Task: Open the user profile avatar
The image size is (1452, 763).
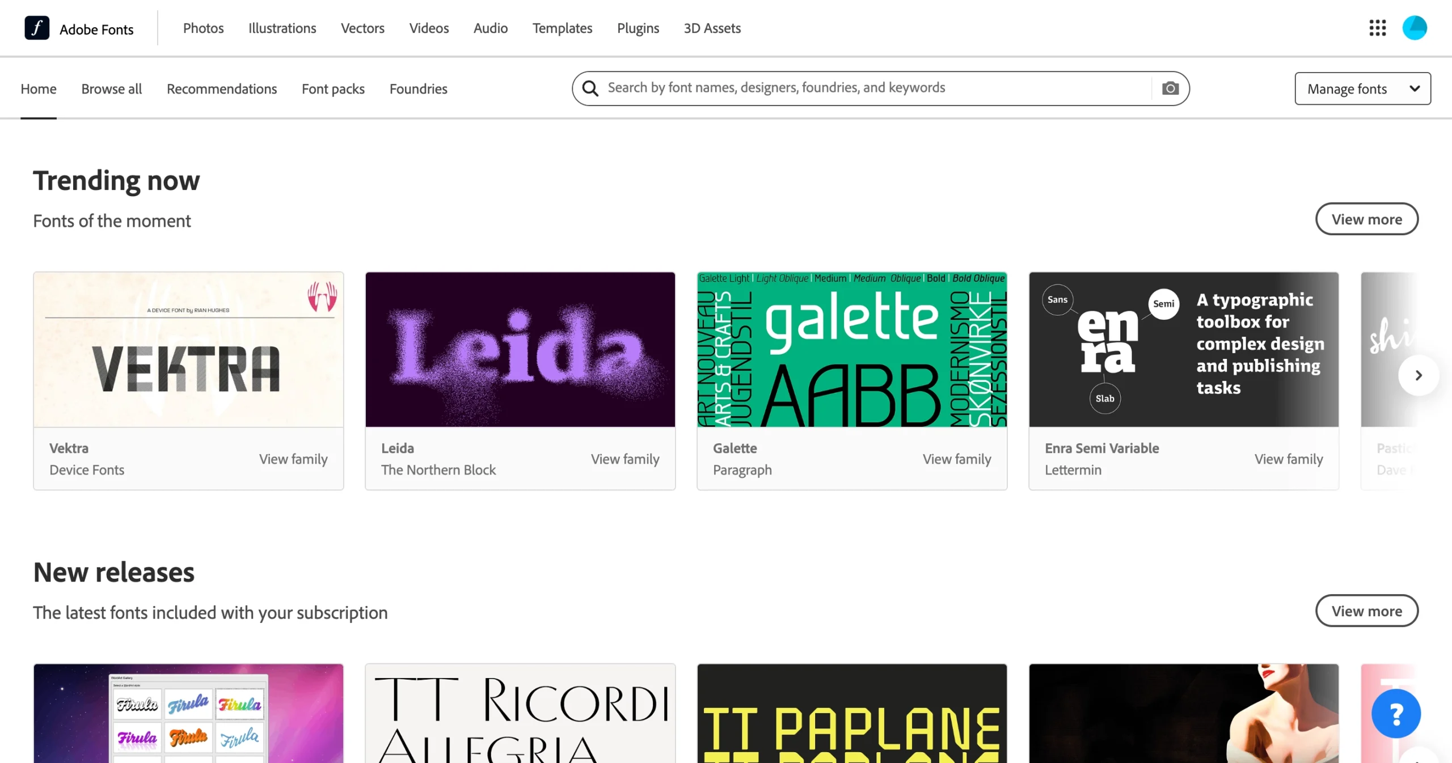Action: [1415, 28]
